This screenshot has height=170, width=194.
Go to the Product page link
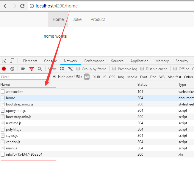coord(98,19)
